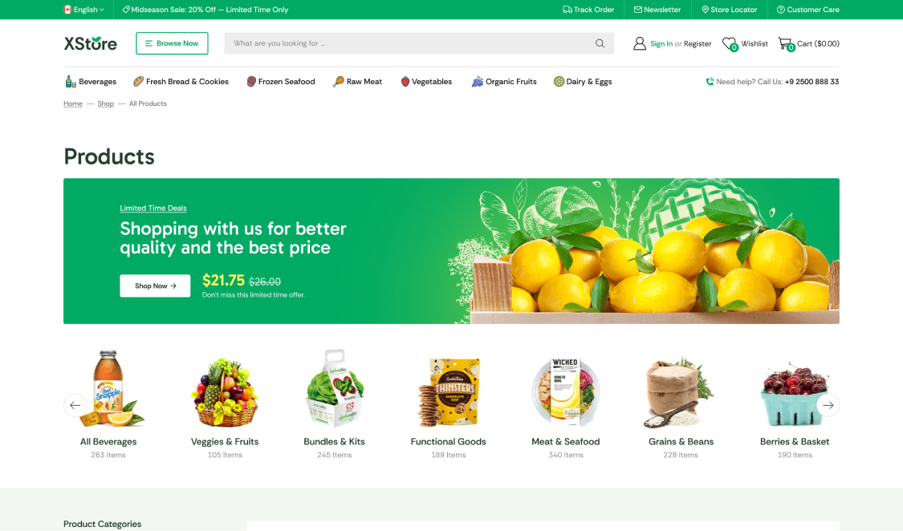This screenshot has height=531, width=903.
Task: Click the Limited Time Deals link
Action: [153, 209]
